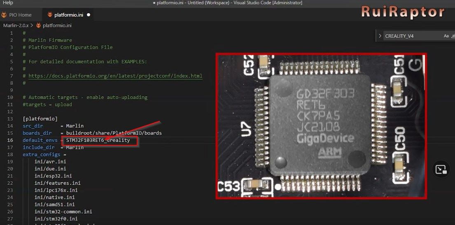Click the default_envs key
455x225 pixels.
click(x=40, y=140)
